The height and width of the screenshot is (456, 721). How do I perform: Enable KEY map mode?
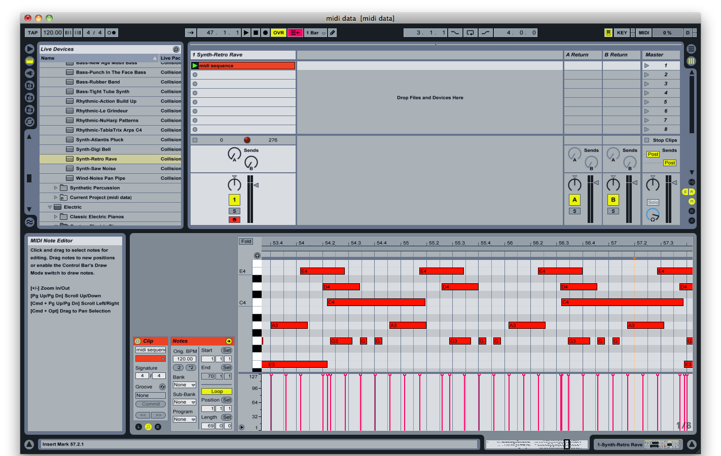(x=622, y=32)
